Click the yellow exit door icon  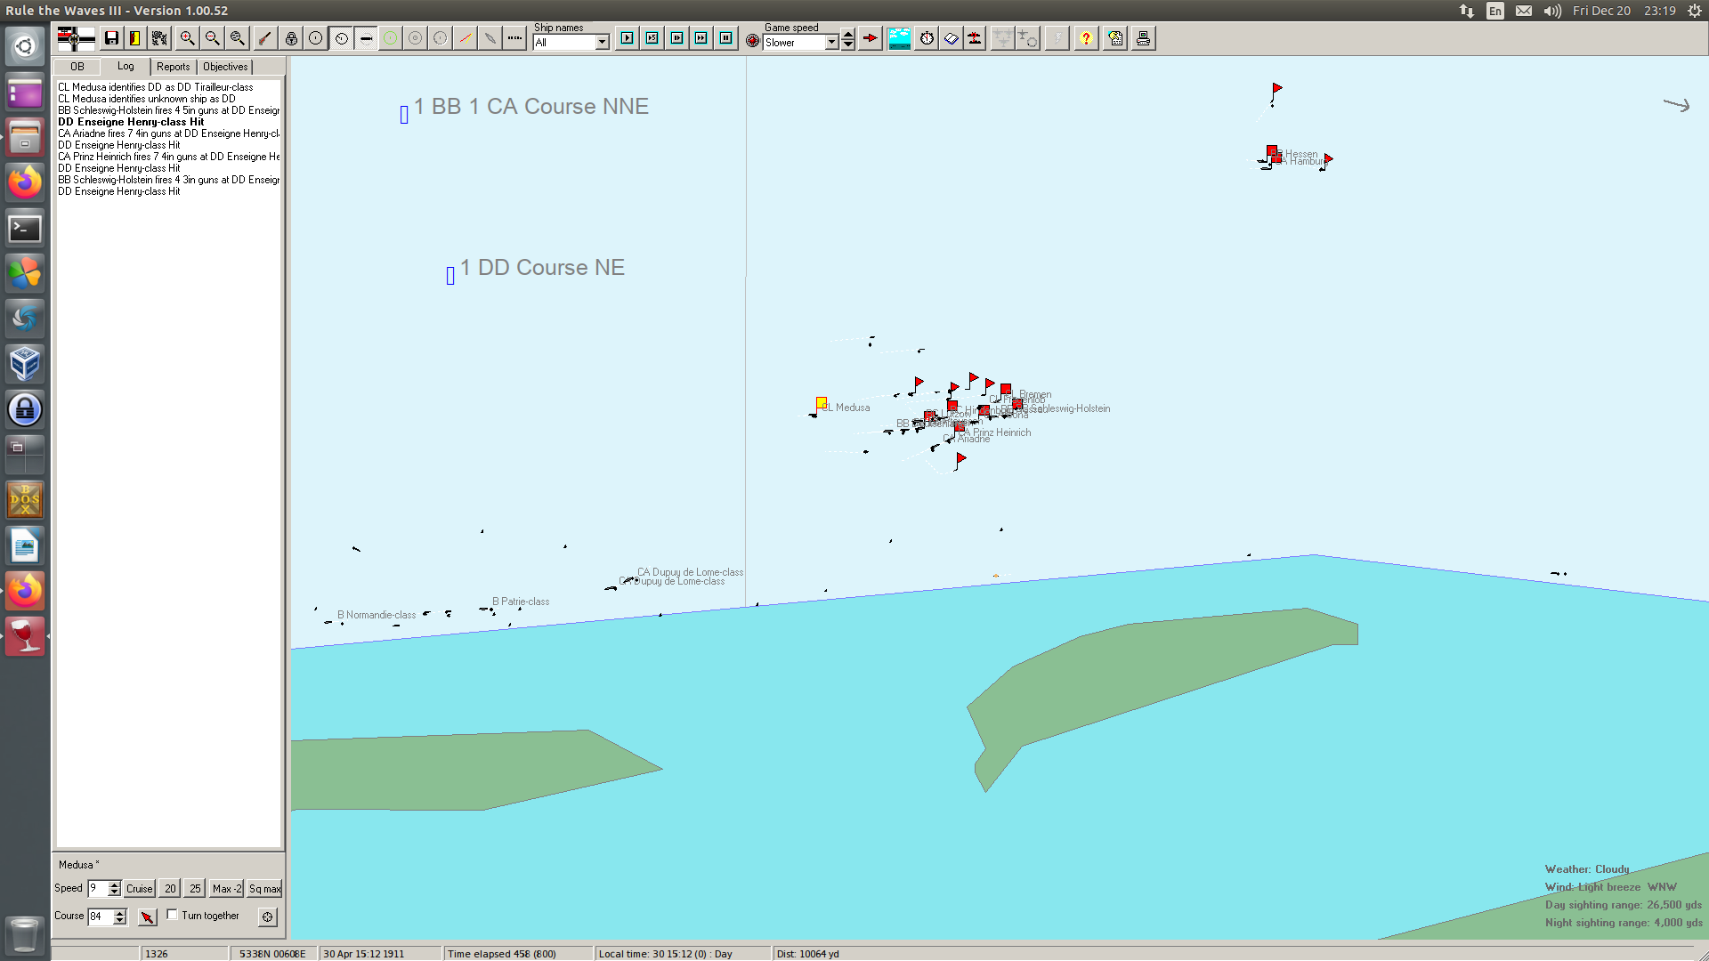click(135, 38)
